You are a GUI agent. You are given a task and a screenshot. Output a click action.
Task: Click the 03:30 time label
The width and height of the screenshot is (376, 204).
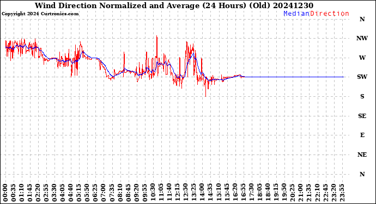tap(54, 193)
